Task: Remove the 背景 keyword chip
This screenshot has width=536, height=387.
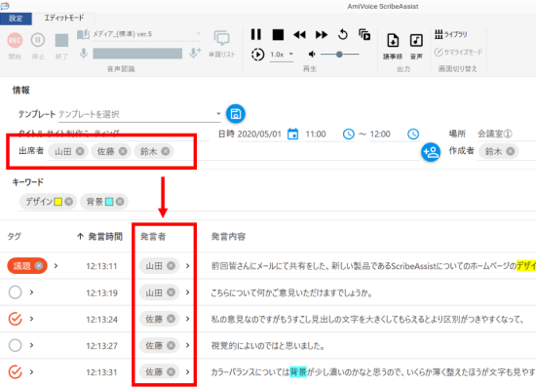Action: [x=120, y=202]
